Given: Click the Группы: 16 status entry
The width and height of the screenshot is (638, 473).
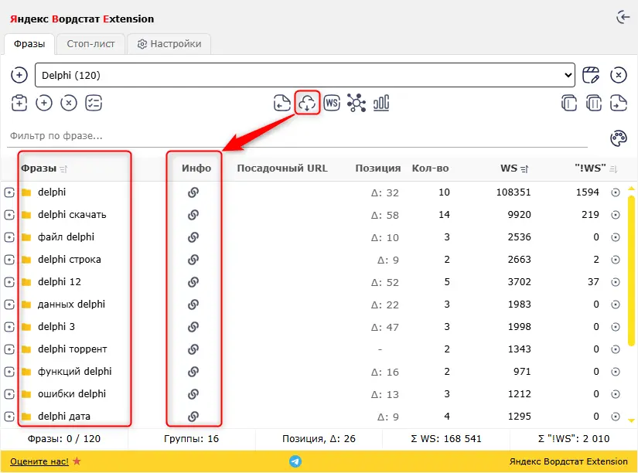Looking at the screenshot, I should (x=191, y=439).
